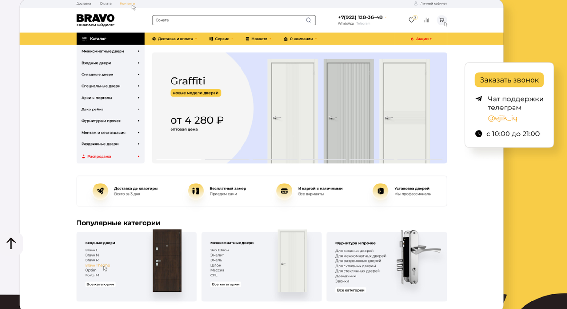Screen dimensions: 567x309
Task: Click the 'Заказать звонок' button
Action: coord(509,80)
